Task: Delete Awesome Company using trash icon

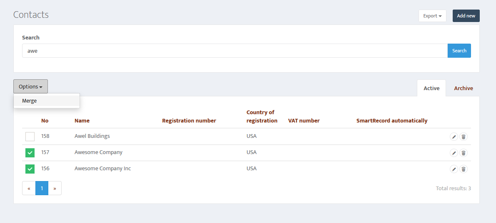Action: coord(464,153)
